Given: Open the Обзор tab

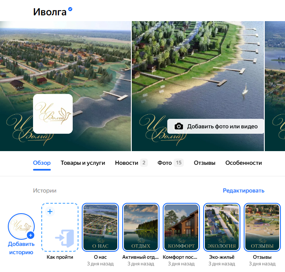Looking at the screenshot, I should [42, 163].
